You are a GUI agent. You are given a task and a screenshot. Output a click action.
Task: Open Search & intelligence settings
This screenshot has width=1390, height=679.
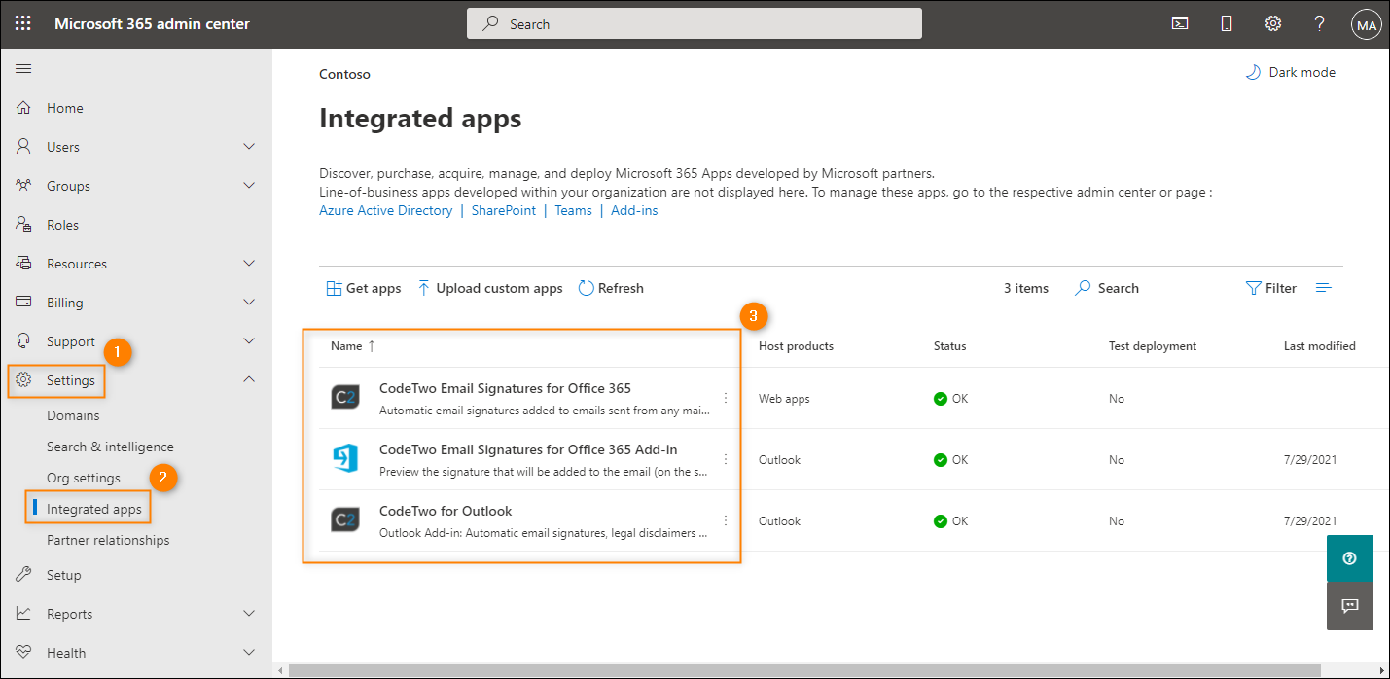click(x=110, y=447)
